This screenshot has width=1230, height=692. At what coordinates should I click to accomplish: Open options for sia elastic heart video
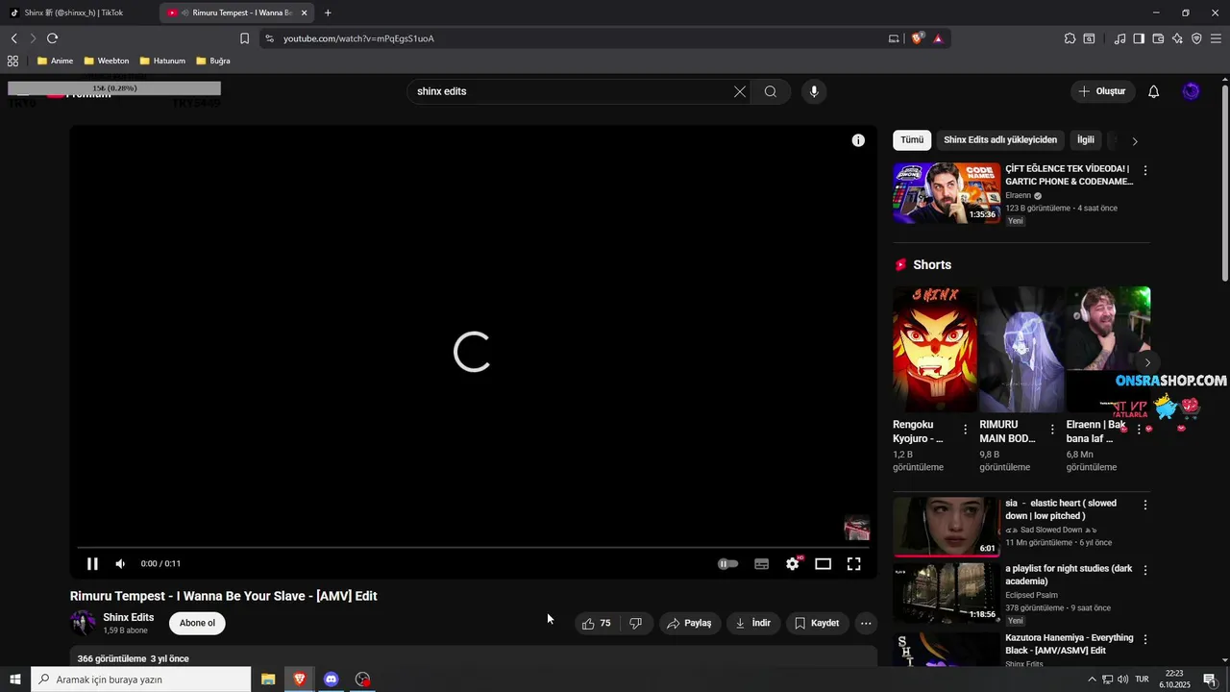(1144, 505)
